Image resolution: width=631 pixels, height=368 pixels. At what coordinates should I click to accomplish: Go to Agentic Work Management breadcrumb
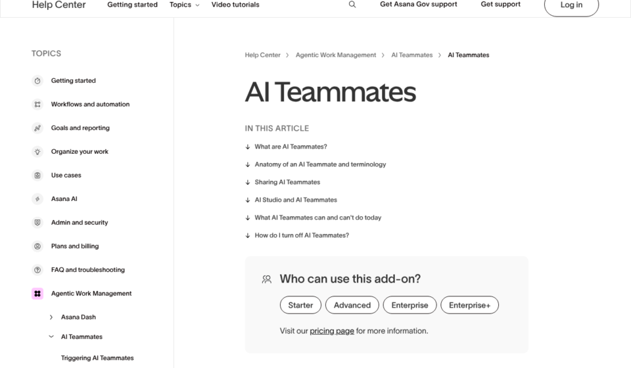(336, 55)
